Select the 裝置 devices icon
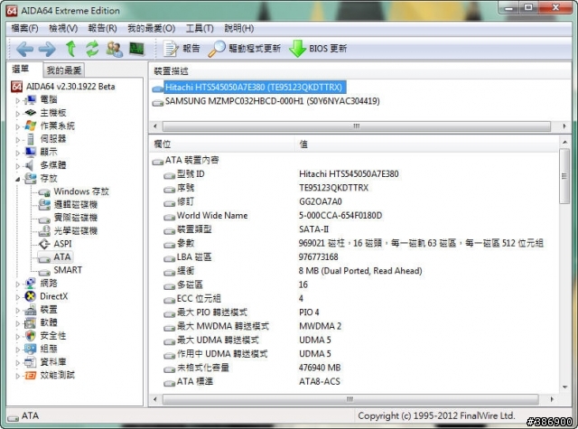Viewport: 578px width, 429px height. pyautogui.click(x=30, y=310)
